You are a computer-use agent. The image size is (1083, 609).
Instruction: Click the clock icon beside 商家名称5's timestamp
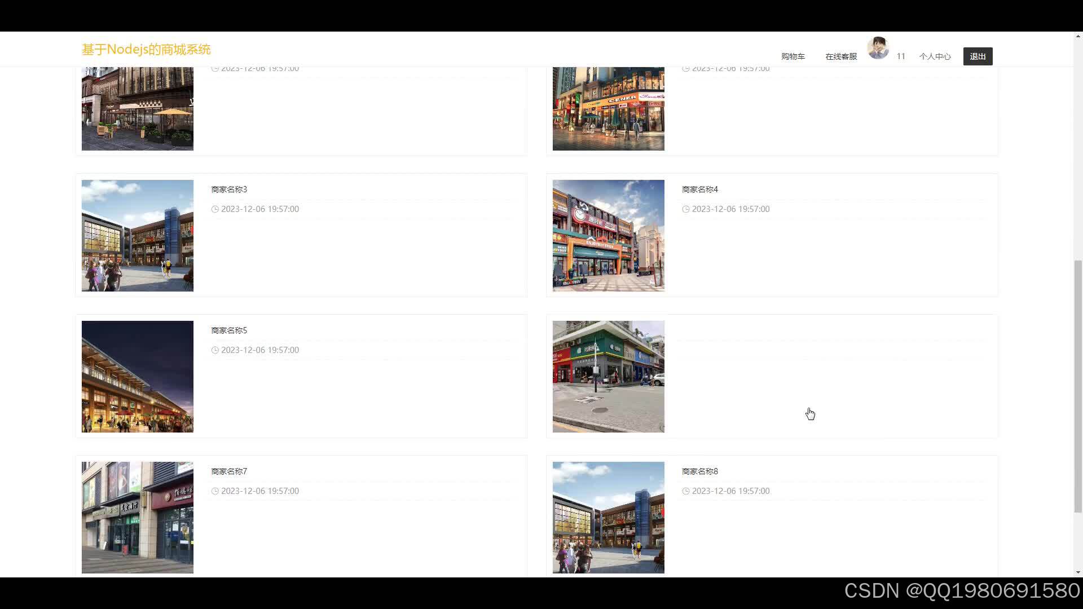[x=215, y=350]
